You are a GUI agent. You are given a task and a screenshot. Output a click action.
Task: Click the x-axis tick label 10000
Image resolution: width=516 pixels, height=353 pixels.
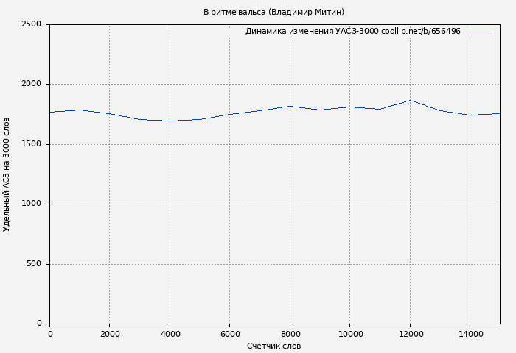(x=349, y=334)
